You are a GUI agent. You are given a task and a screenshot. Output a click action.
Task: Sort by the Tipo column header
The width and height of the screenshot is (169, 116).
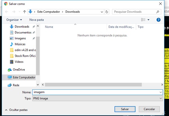(141, 27)
